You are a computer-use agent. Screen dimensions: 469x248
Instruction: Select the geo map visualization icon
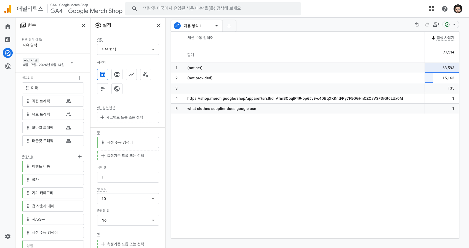tap(117, 89)
